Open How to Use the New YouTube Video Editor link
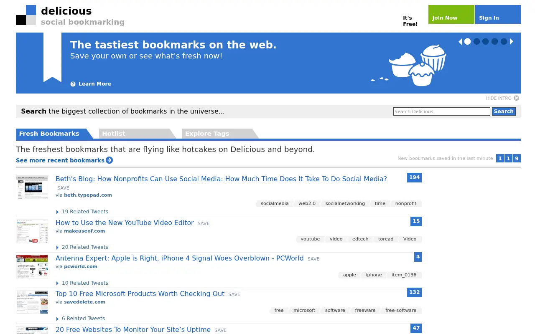This screenshot has height=334, width=535. click(x=125, y=223)
